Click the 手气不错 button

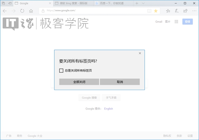click(x=111, y=98)
